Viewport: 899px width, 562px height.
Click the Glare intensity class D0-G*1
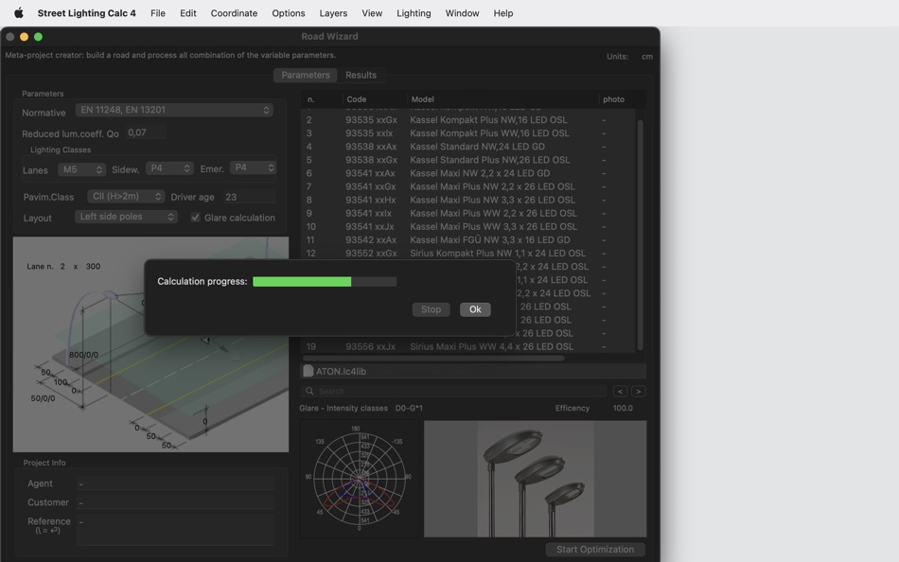[x=409, y=409]
